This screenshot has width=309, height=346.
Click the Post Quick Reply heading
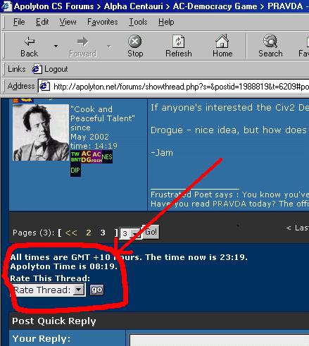pyautogui.click(x=54, y=321)
